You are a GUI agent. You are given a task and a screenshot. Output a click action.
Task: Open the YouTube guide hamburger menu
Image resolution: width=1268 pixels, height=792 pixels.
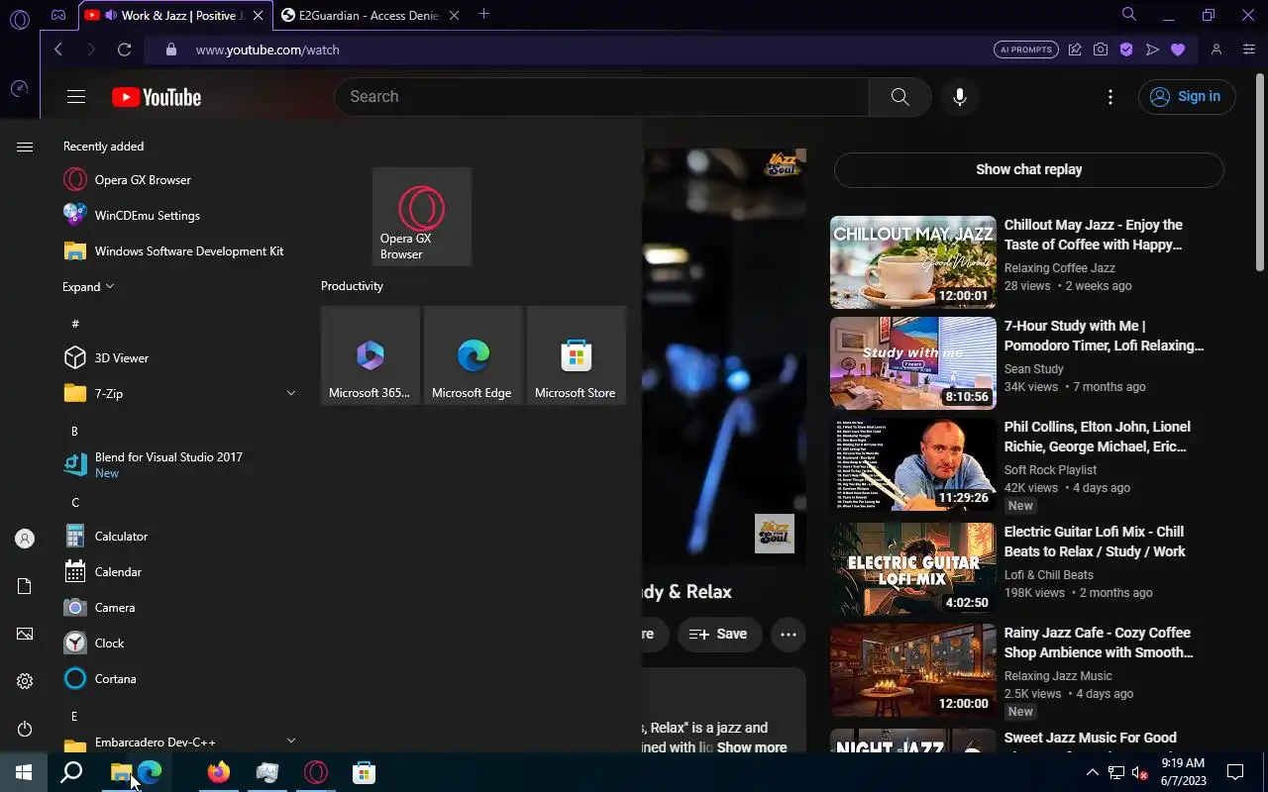pyautogui.click(x=76, y=96)
